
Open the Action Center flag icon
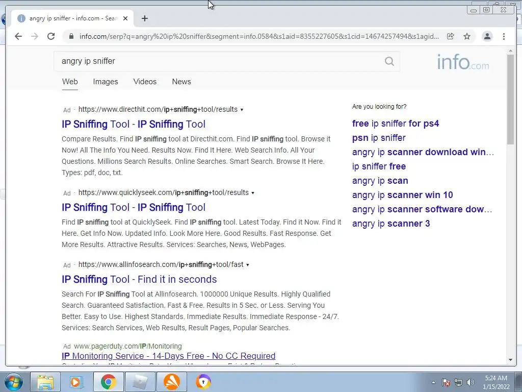446,382
